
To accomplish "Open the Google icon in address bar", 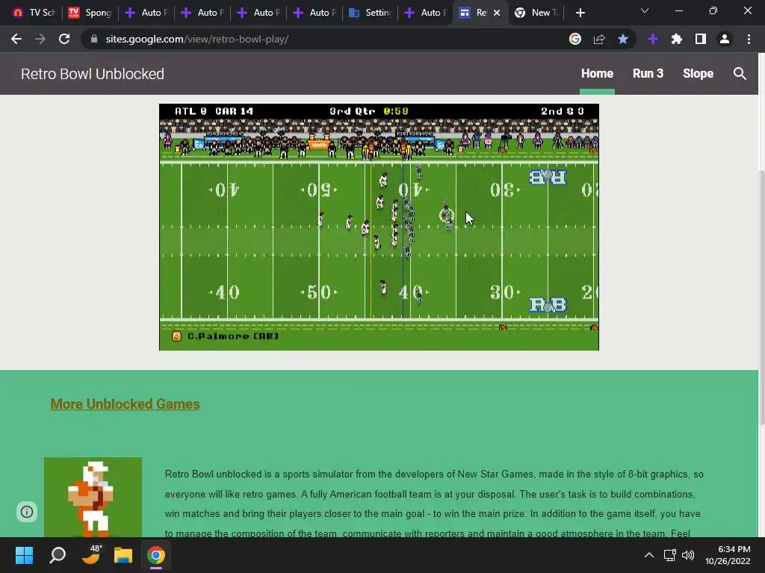I will pos(575,39).
